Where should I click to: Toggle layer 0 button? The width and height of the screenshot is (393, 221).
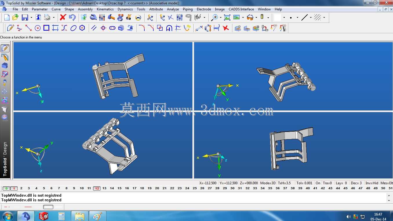coord(6,188)
